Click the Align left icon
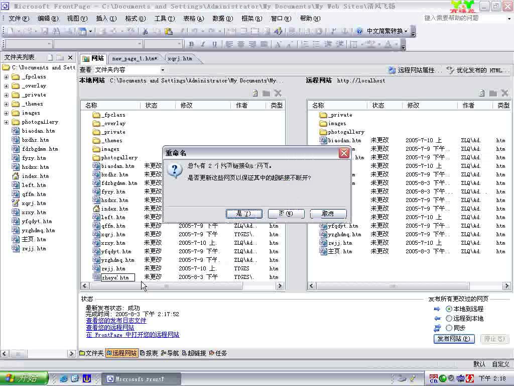The width and height of the screenshot is (514, 386). point(229,44)
